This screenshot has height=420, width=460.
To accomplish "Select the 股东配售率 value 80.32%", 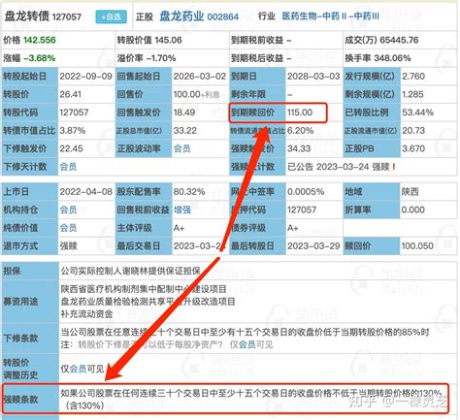I will tap(189, 192).
